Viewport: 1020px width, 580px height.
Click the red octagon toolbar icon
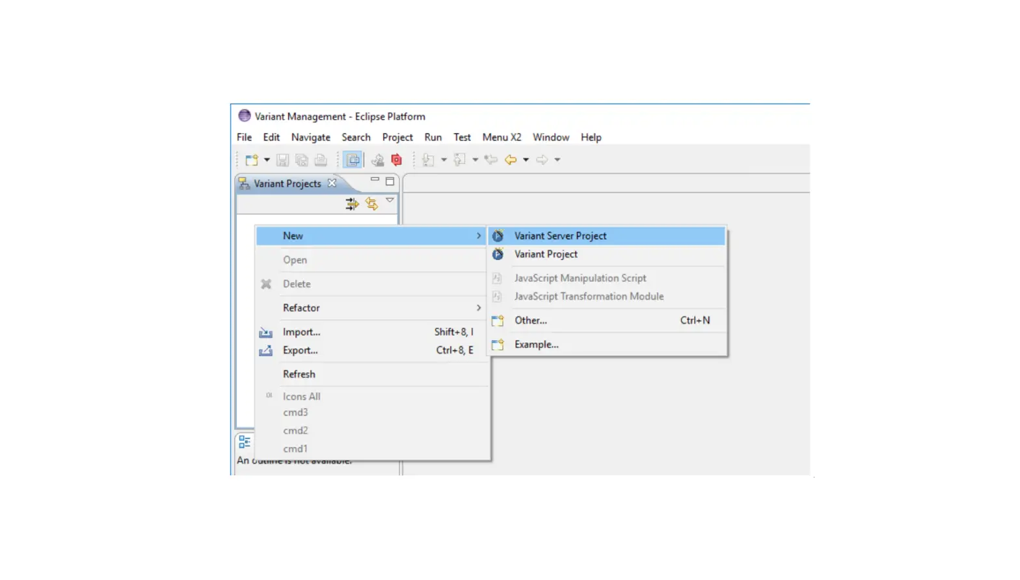pos(397,160)
